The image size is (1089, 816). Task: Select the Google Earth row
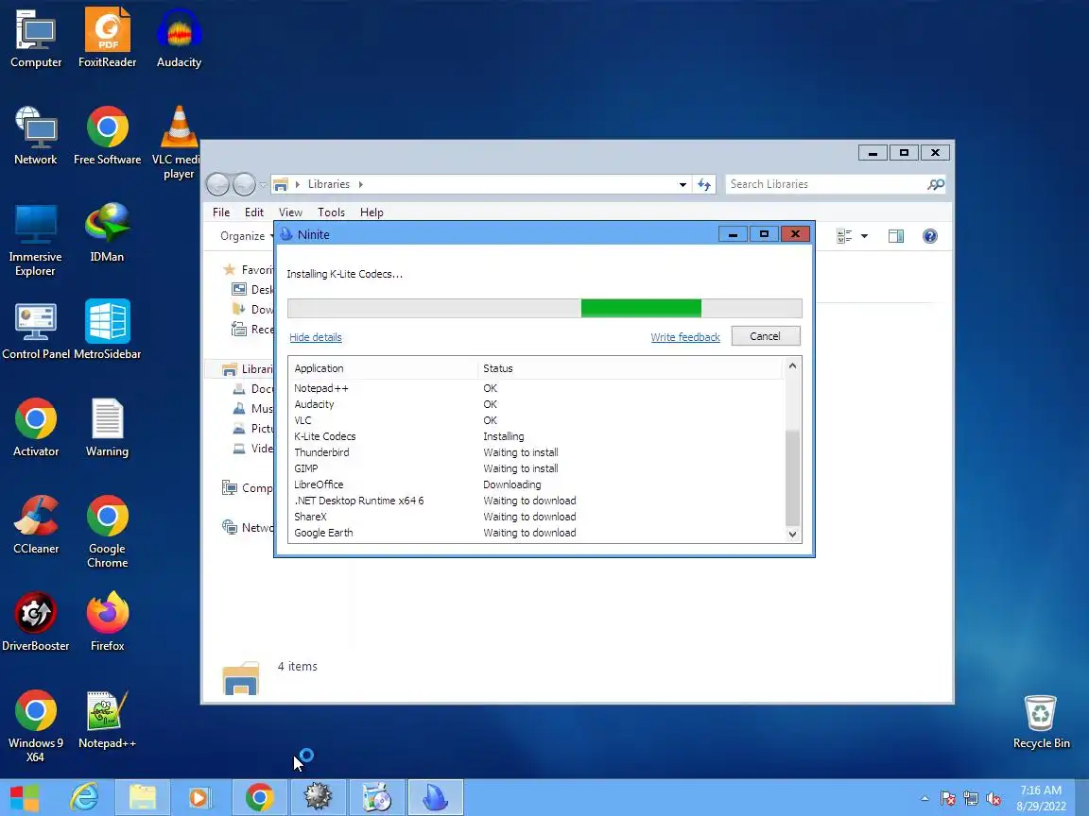(x=536, y=533)
